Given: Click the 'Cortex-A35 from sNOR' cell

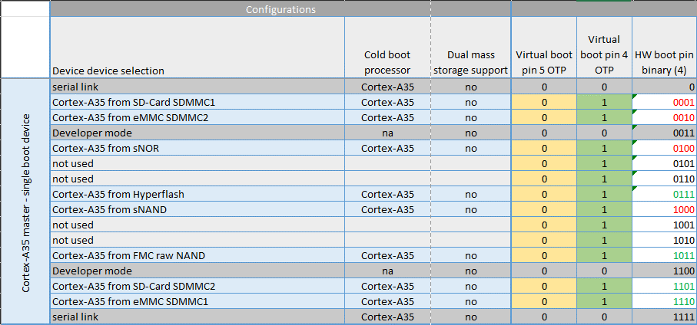Looking at the screenshot, I should pyautogui.click(x=197, y=149).
